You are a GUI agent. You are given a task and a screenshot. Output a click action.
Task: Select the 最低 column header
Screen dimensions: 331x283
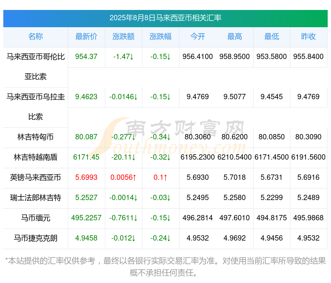point(272,36)
